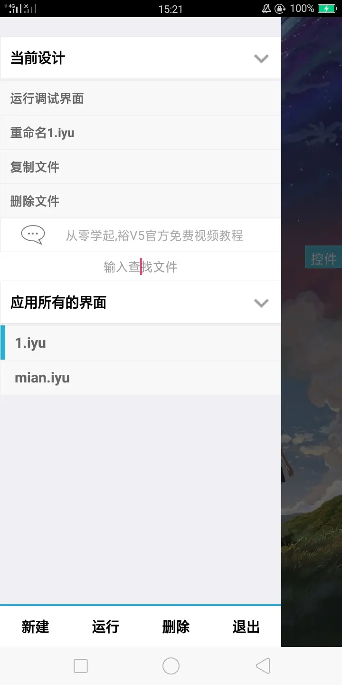Tap the 新建 button
Image resolution: width=342 pixels, height=685 pixels.
tap(35, 627)
